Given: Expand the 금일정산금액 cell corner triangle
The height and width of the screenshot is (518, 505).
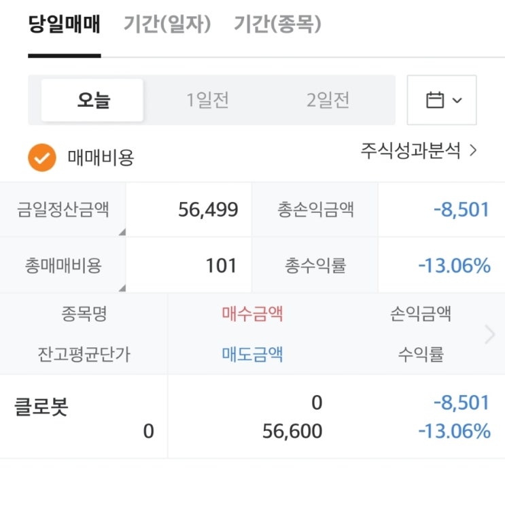Looking at the screenshot, I should pyautogui.click(x=122, y=232).
